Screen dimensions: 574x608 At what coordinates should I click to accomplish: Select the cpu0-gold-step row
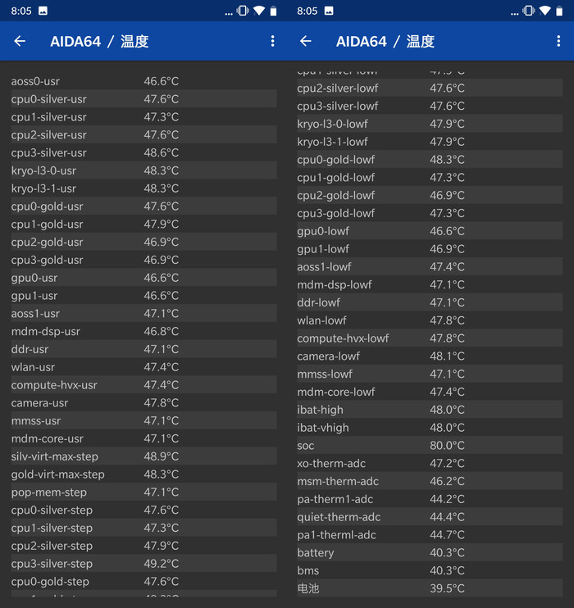pyautogui.click(x=143, y=581)
